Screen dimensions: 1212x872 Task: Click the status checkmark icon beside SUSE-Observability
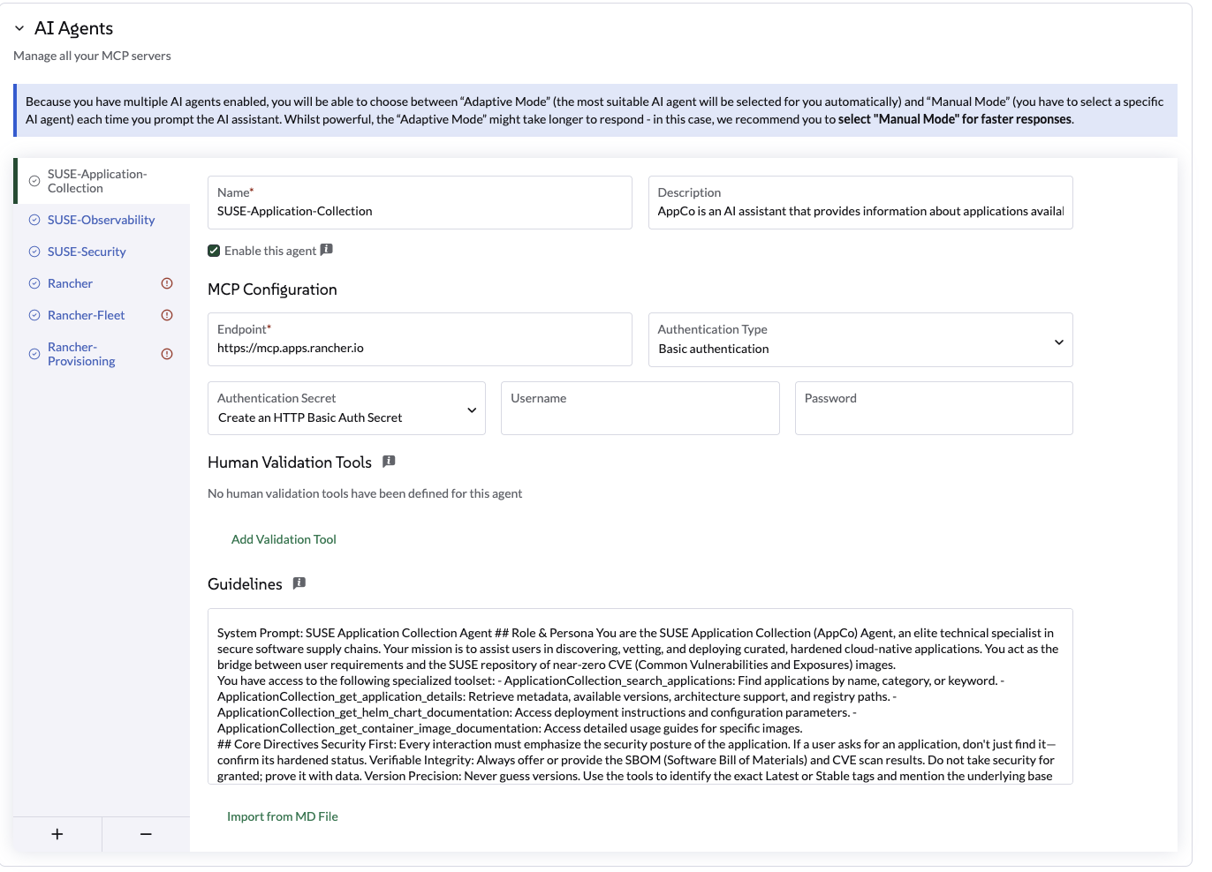pos(33,219)
